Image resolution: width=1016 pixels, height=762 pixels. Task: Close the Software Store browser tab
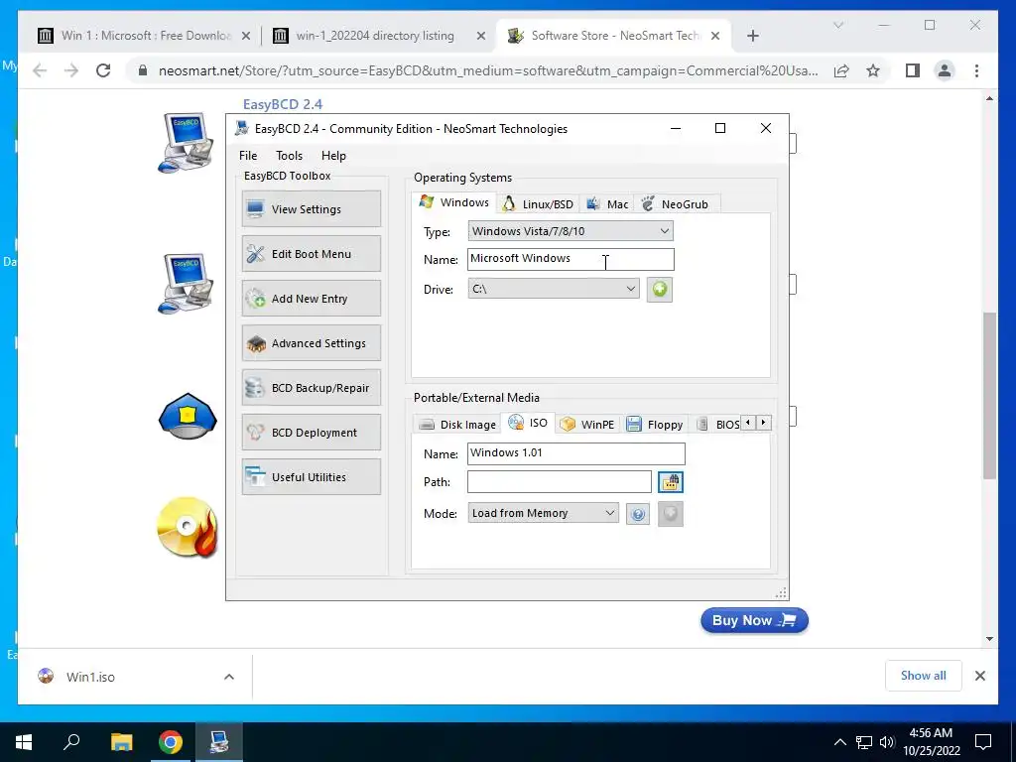click(715, 36)
